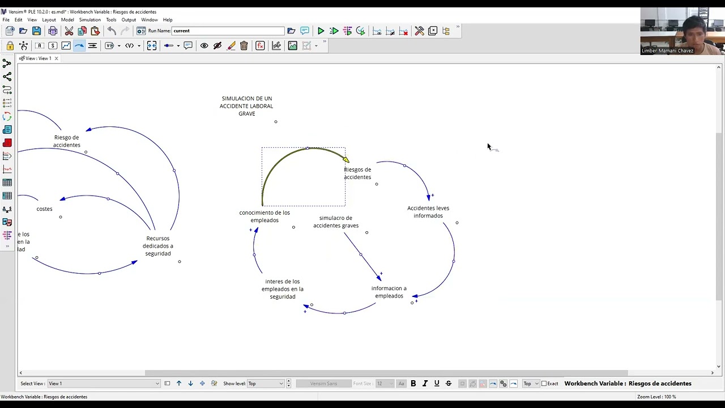This screenshot has height=408, width=725.
Task: Click the Show level stepper arrows
Action: click(x=288, y=384)
